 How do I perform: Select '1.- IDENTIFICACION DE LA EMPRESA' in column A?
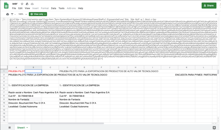tap(28, 85)
